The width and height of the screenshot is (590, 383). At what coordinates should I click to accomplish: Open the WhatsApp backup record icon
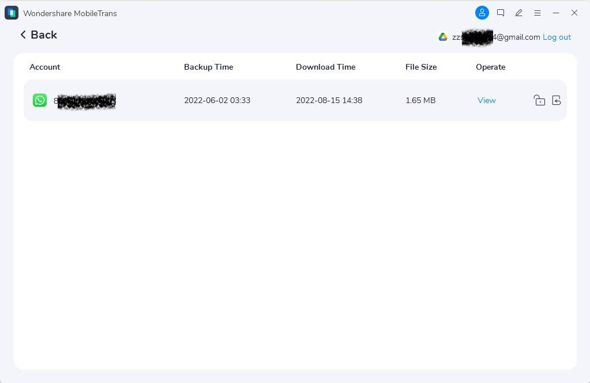coord(39,100)
